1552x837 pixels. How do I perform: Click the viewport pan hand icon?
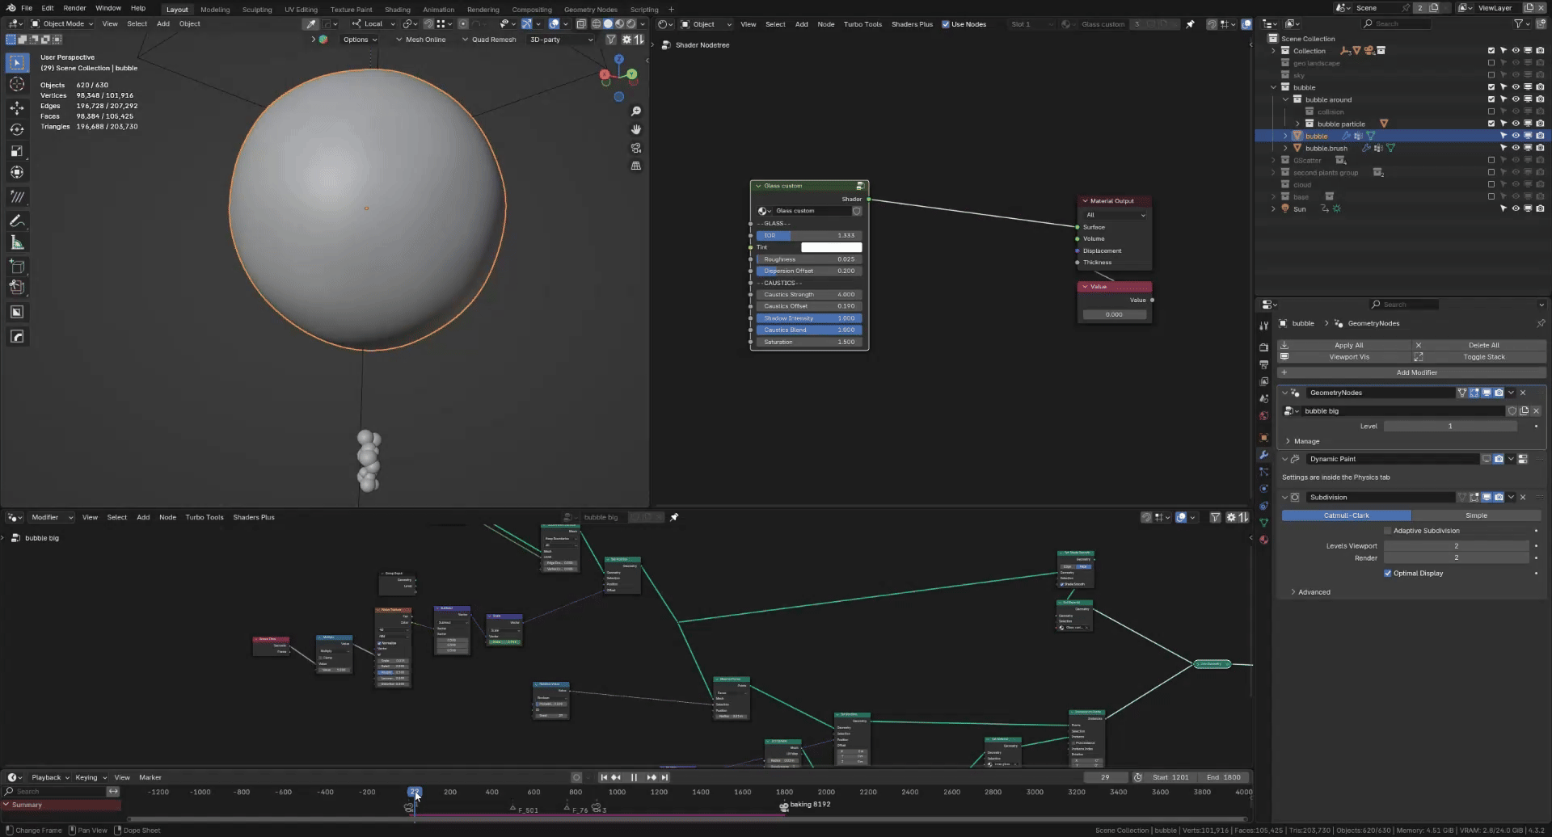(x=636, y=129)
